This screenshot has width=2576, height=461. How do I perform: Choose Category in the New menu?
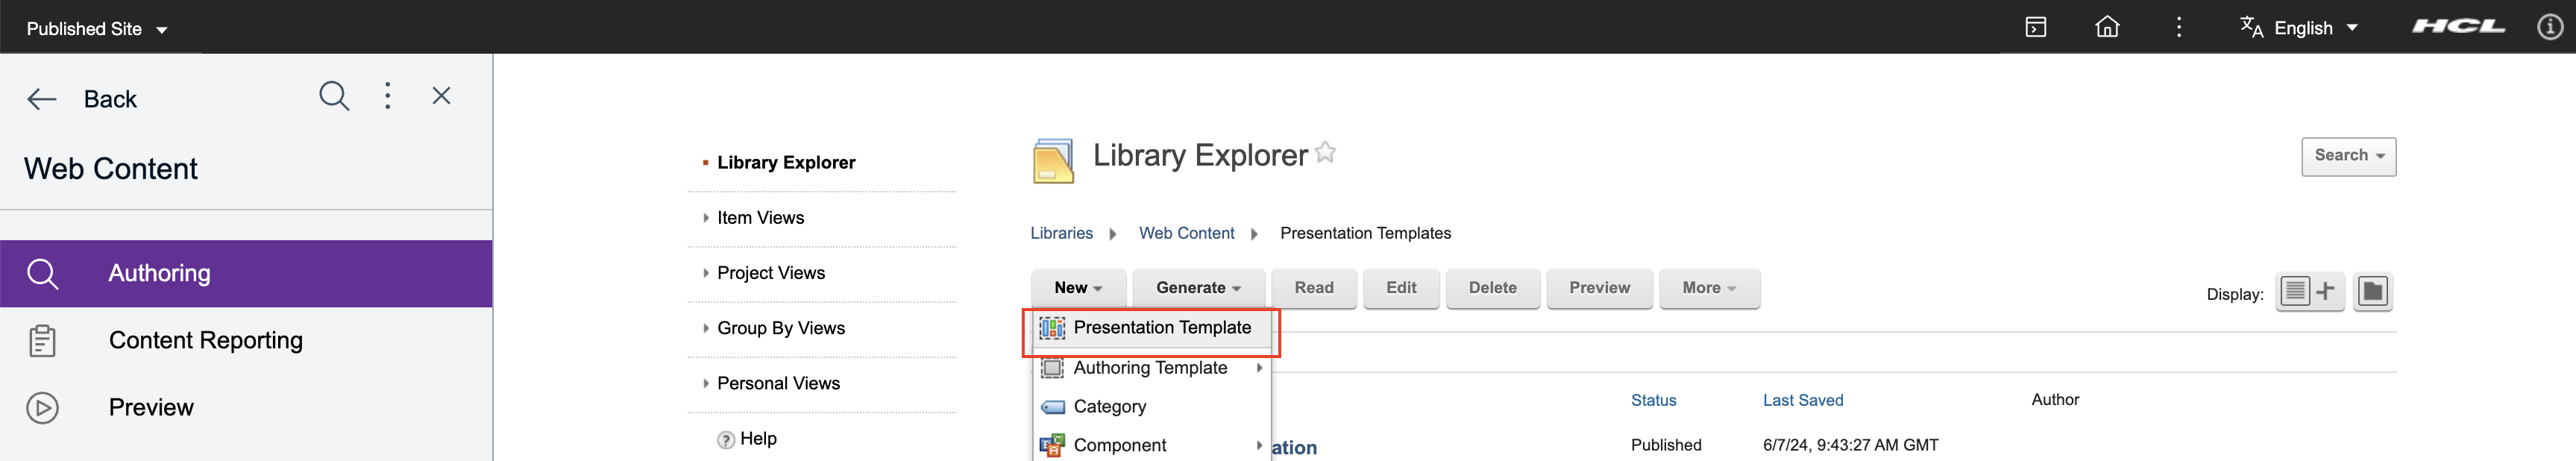coord(1109,407)
